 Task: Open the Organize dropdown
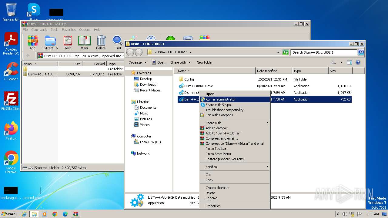(137, 62)
